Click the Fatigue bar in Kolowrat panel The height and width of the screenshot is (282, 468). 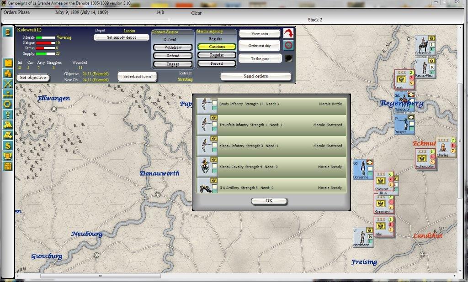(x=45, y=43)
